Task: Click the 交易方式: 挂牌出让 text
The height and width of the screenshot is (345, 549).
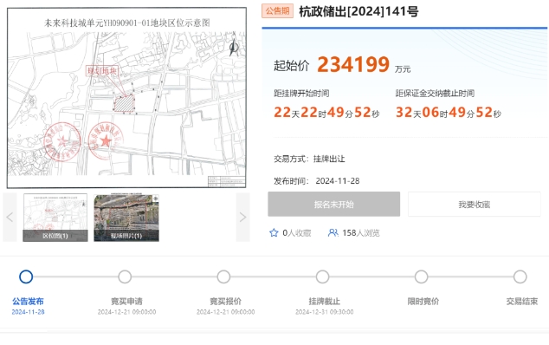Action: 309,159
